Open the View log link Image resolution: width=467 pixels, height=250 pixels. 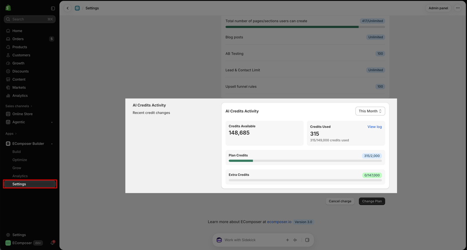[374, 127]
